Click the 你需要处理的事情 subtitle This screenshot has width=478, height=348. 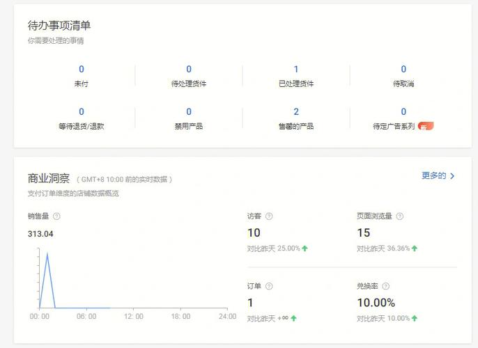[56, 41]
